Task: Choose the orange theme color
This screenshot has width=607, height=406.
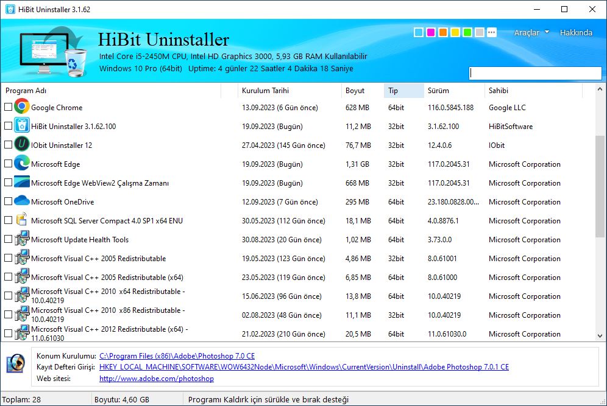Action: coord(443,32)
